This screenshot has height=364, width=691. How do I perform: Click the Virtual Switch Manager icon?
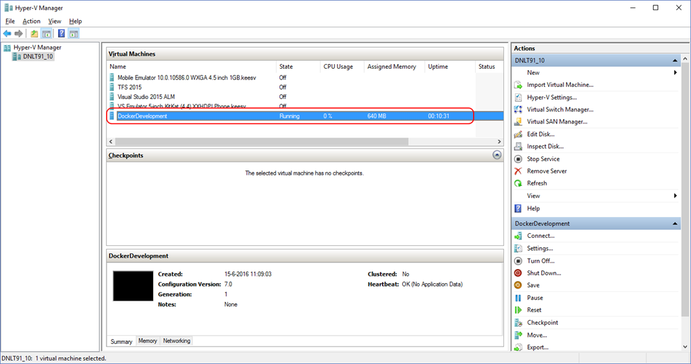[518, 110]
